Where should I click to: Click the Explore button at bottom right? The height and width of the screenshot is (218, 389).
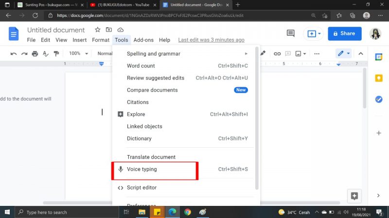click(354, 196)
